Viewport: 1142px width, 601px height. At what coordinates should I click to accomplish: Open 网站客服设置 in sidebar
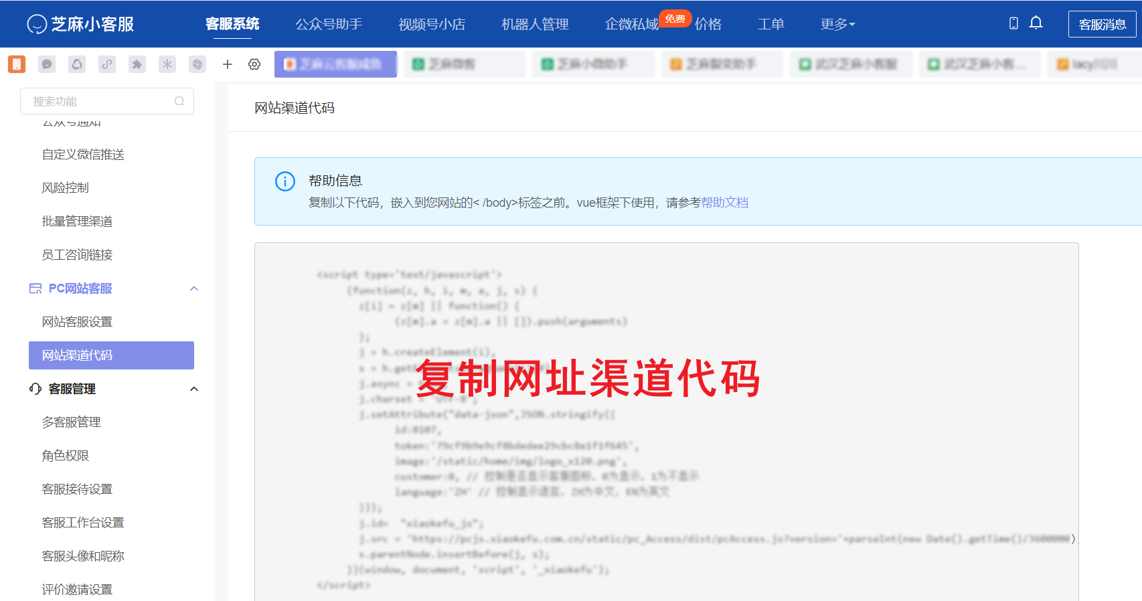[x=77, y=322]
